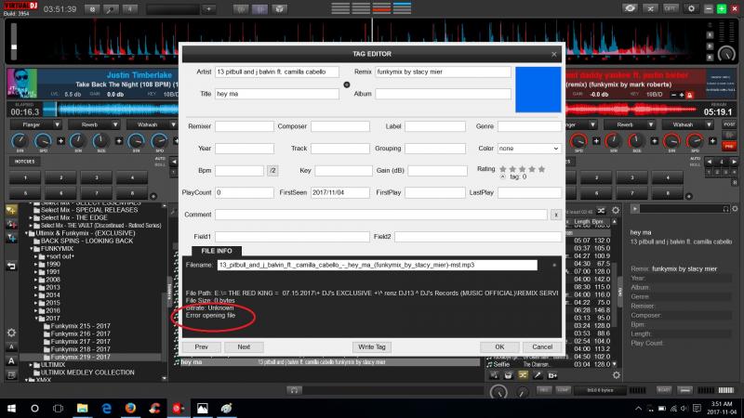
Task: Open Windows Start menu
Action: [11, 408]
